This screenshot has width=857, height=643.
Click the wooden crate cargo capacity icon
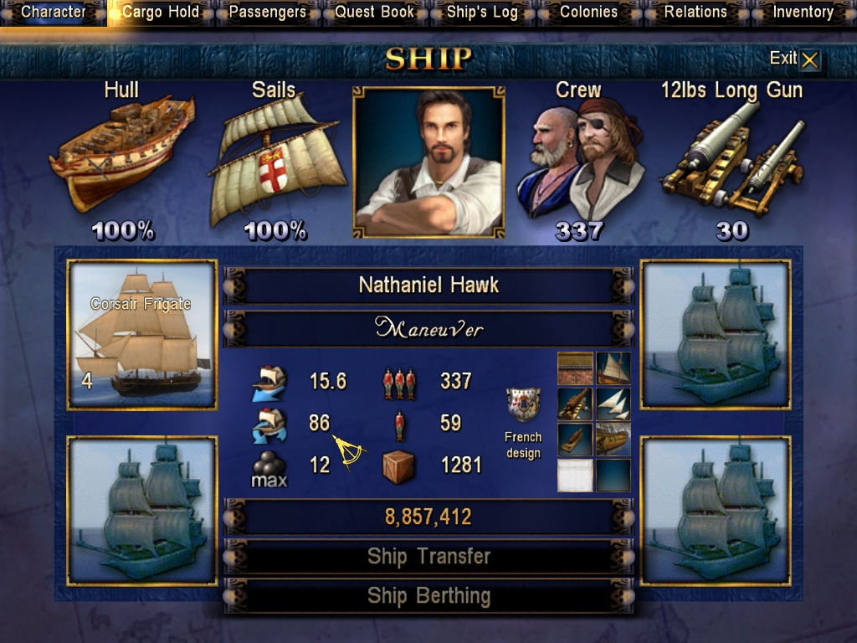click(x=398, y=467)
